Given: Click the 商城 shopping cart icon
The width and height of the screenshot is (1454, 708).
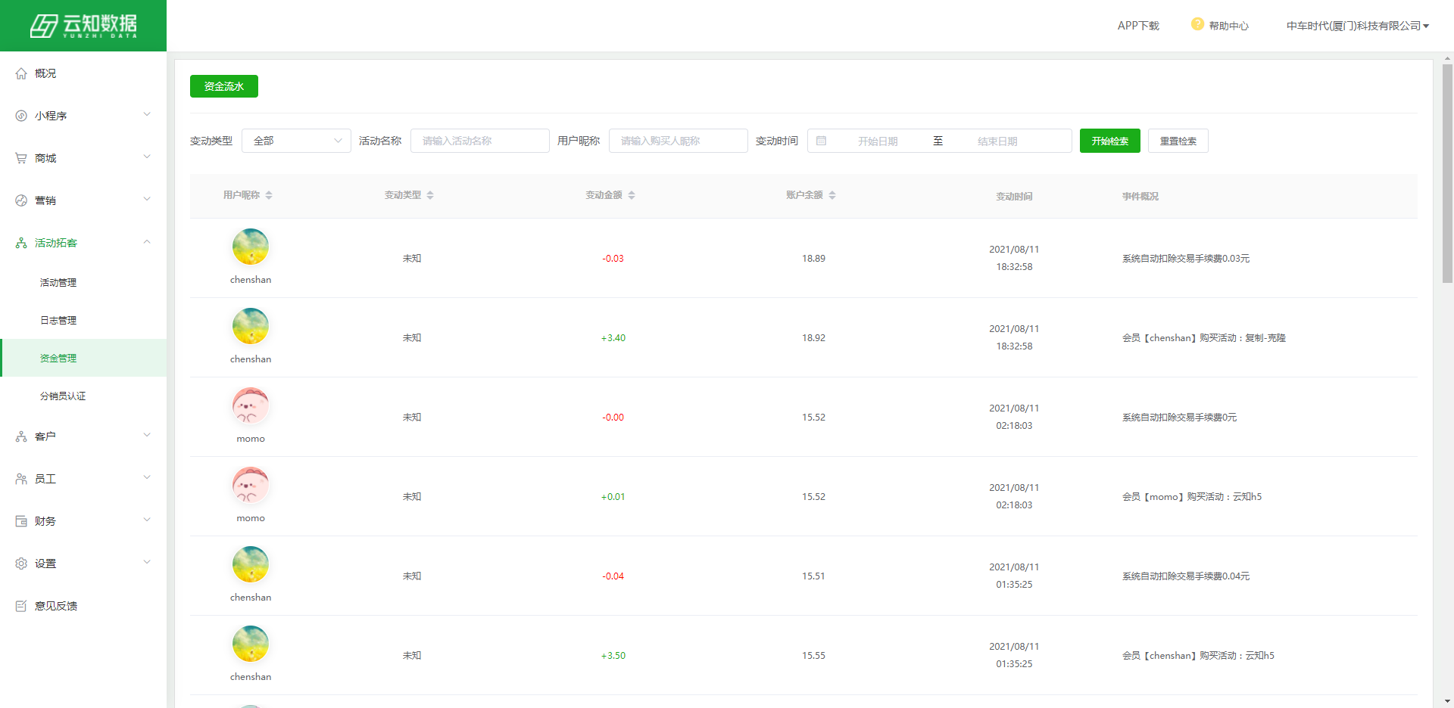Looking at the screenshot, I should coord(21,158).
